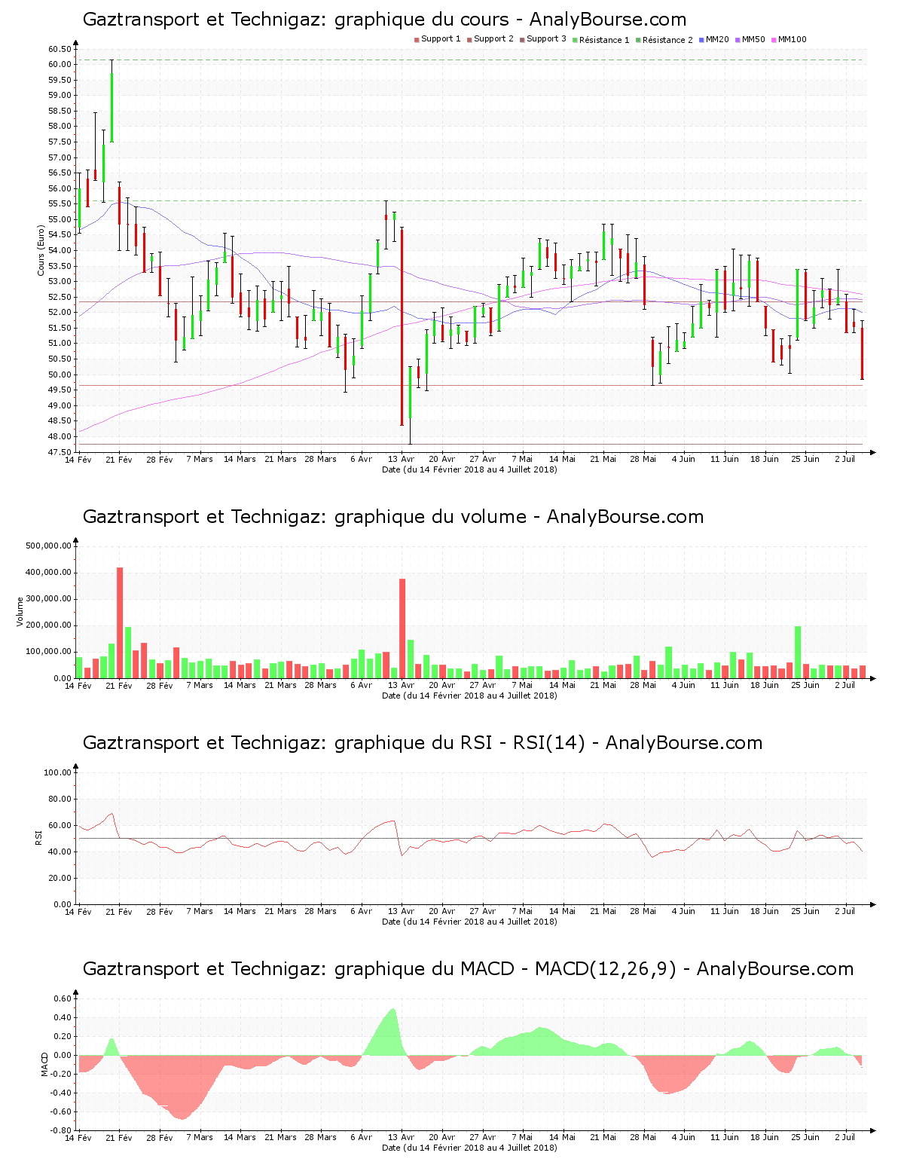Click the Support 3 legend color marker
The width and height of the screenshot is (904, 1168).
pos(522,40)
